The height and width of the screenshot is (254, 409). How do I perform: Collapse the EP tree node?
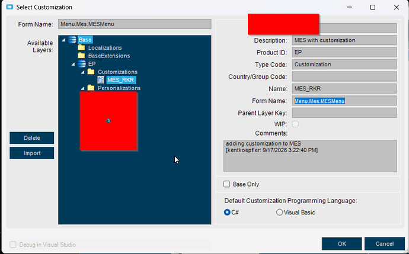pos(73,64)
